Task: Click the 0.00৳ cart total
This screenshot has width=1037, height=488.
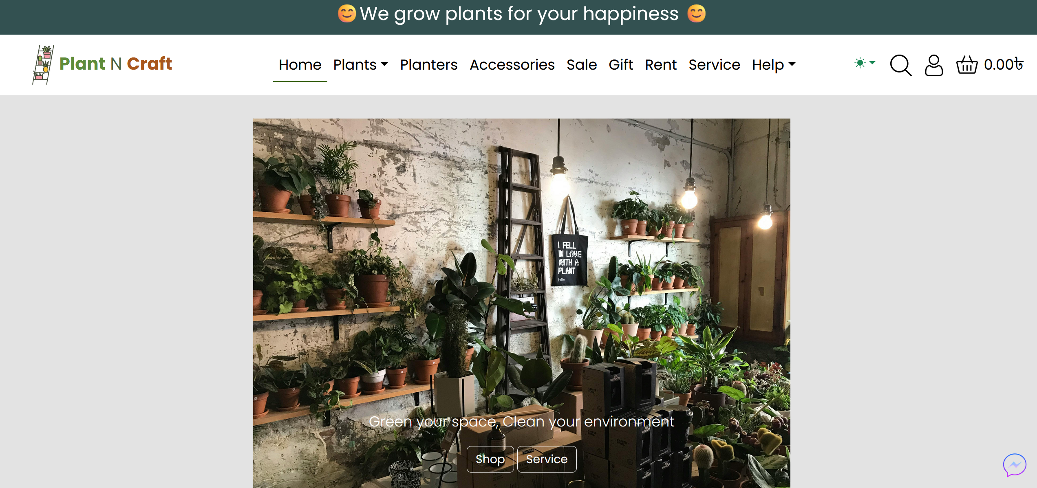Action: tap(1004, 64)
